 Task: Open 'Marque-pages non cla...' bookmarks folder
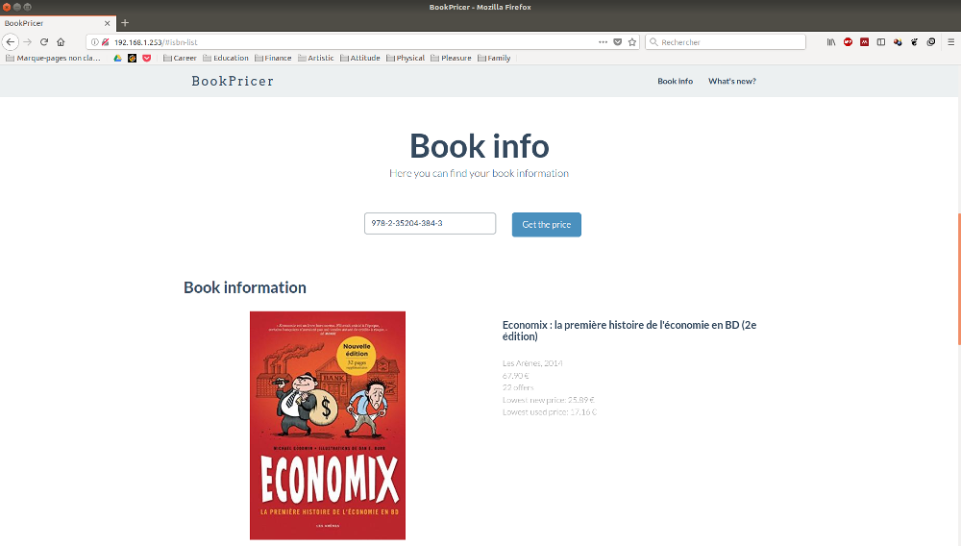point(53,59)
